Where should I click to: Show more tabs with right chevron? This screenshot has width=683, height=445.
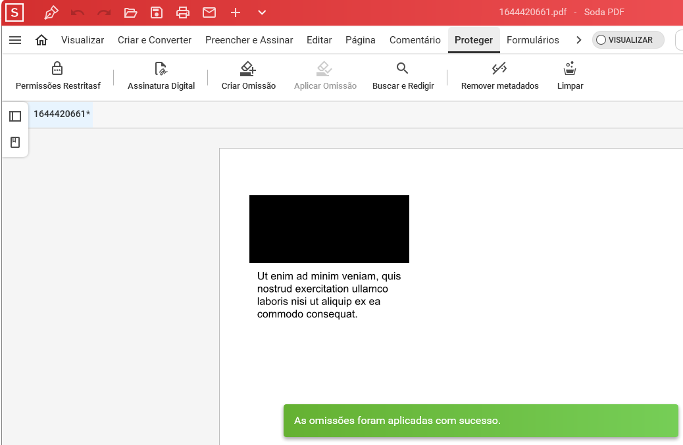[579, 40]
